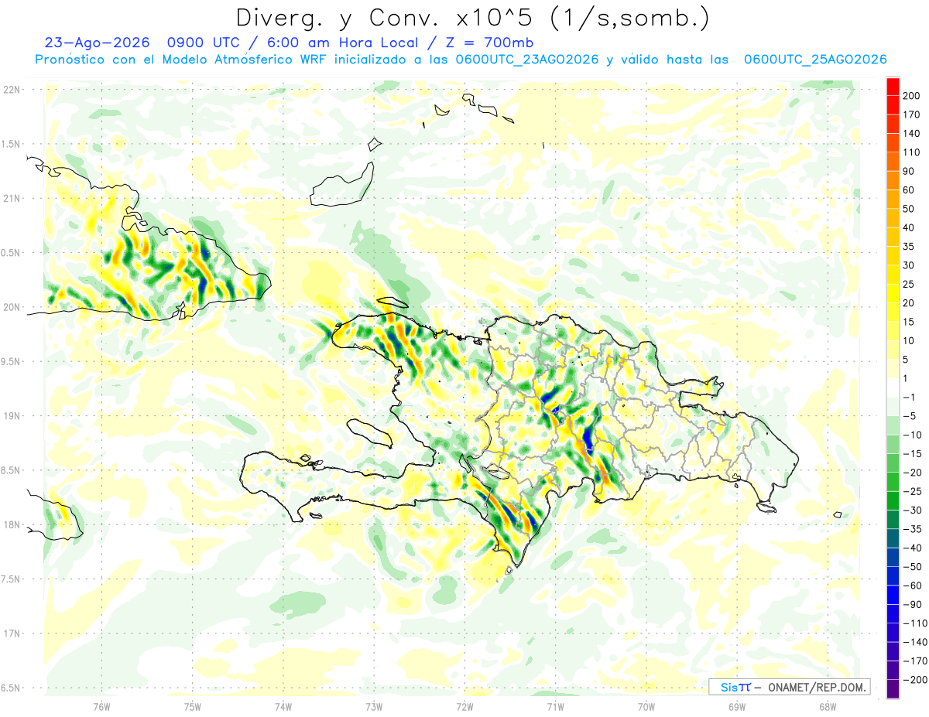Click the '-1' value on the color scale

pyautogui.click(x=908, y=397)
